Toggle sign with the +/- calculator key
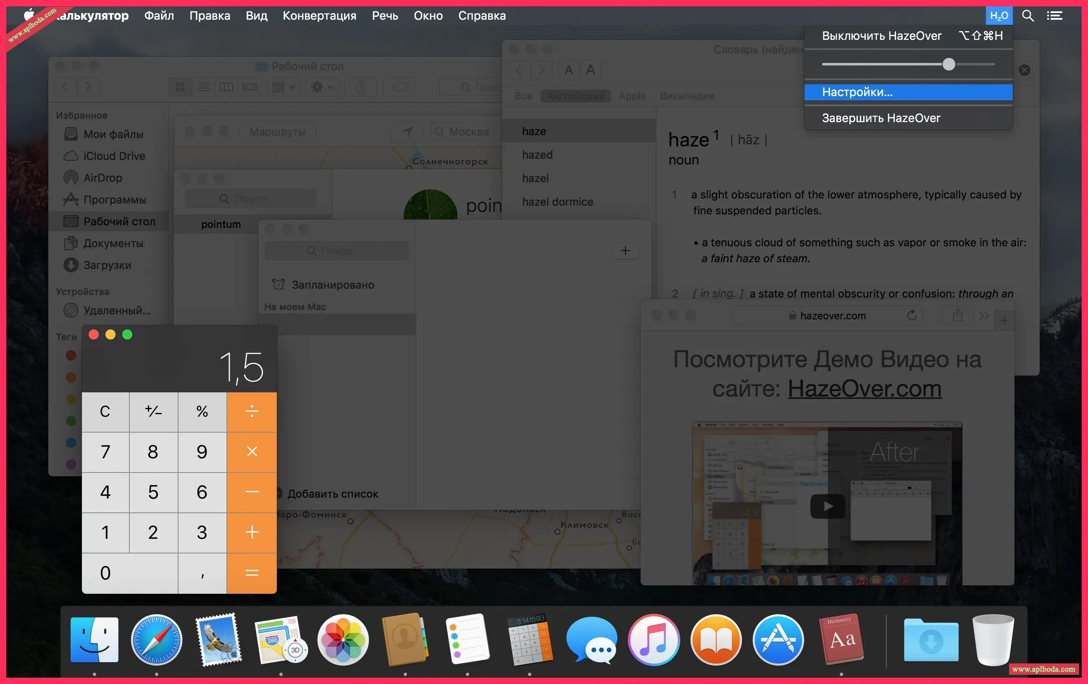 click(153, 411)
